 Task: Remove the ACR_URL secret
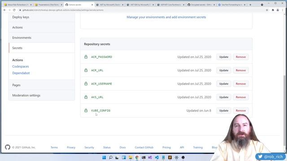241,70
